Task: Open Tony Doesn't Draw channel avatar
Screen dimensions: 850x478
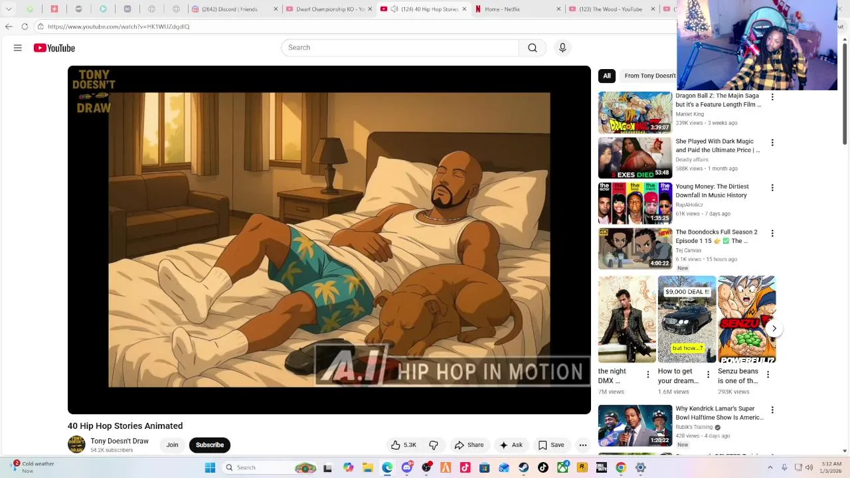Action: coord(76,445)
